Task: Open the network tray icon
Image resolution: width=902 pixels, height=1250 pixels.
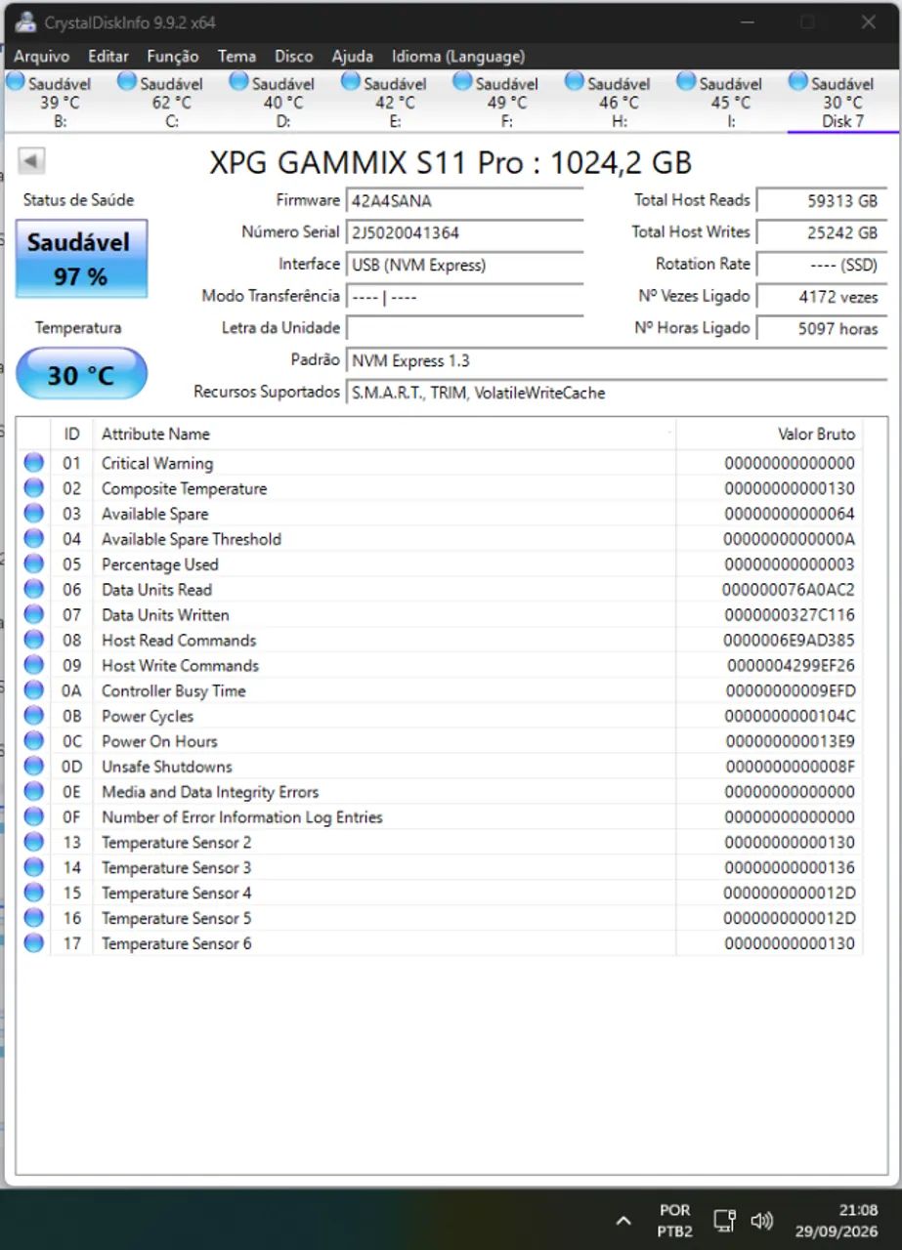Action: [724, 1221]
